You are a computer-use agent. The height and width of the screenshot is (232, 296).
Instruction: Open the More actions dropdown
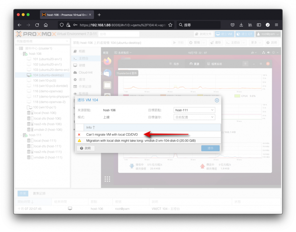[x=256, y=43]
